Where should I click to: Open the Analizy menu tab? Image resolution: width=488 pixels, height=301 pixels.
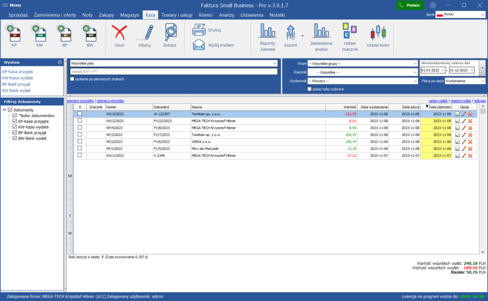[x=227, y=15]
